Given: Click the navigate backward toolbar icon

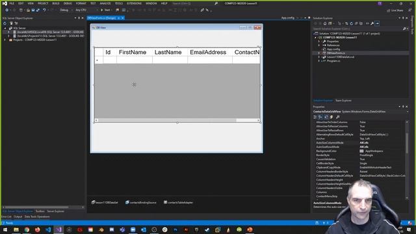Looking at the screenshot, I should (x=6, y=10).
